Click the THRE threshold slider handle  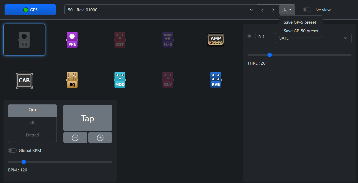pos(270,55)
